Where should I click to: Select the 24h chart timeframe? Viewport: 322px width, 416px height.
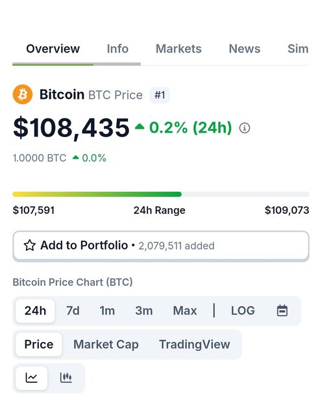coord(35,311)
